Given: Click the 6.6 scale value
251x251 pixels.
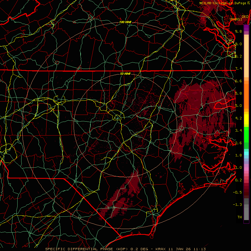Looking at the screenshot, I should coord(238,81).
